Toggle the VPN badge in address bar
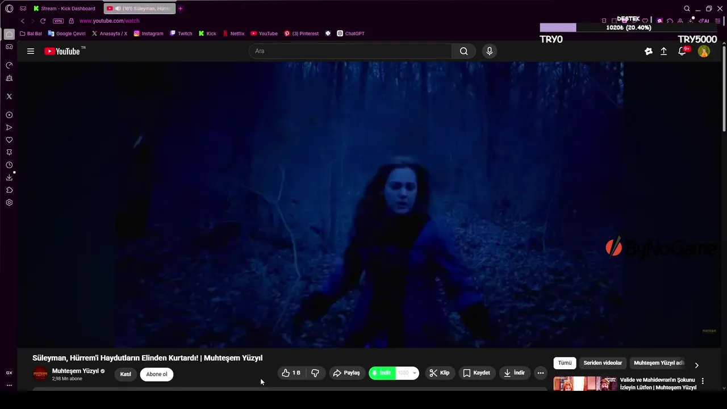The height and width of the screenshot is (409, 727). coord(58,21)
